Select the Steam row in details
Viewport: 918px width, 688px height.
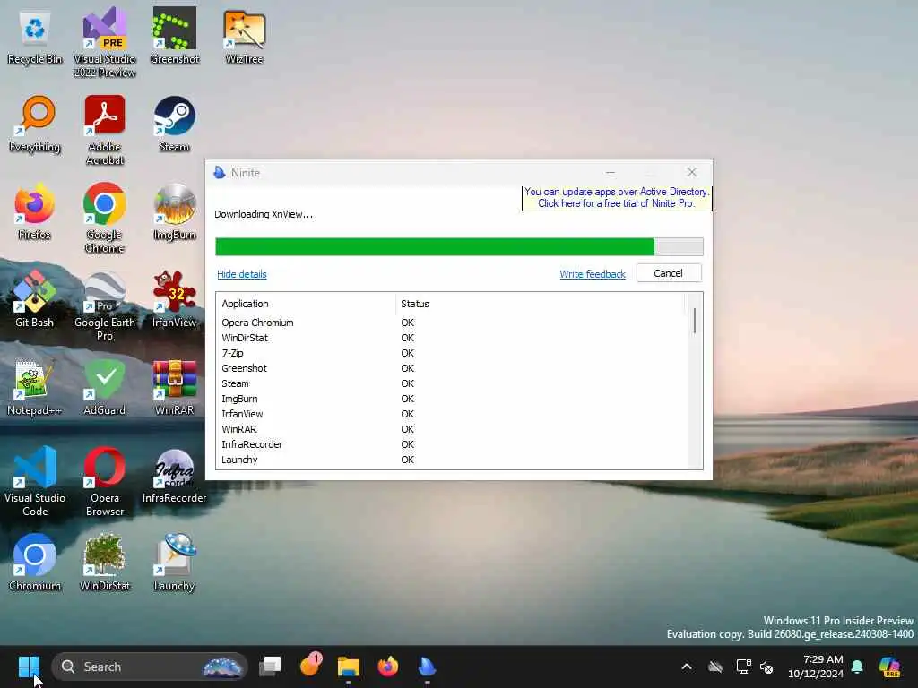451,383
